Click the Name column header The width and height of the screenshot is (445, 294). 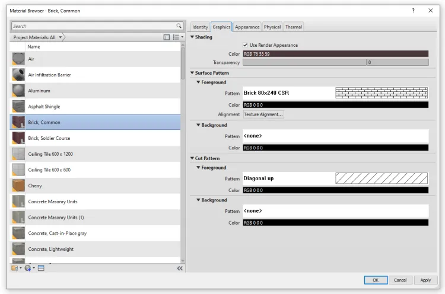(103, 46)
